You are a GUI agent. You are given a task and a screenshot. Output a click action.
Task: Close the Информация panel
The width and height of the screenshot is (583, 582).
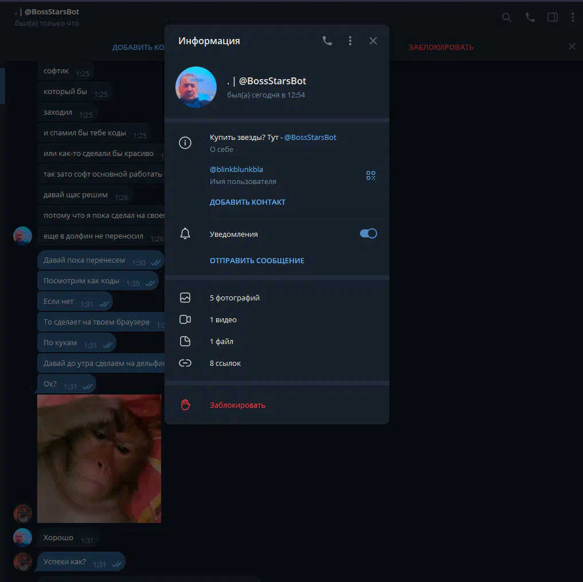coord(373,41)
